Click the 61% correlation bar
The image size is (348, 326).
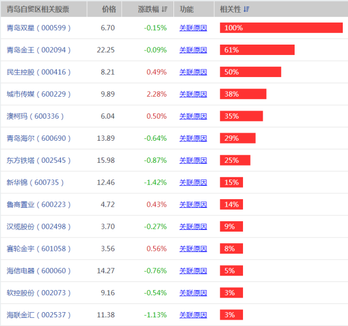[x=257, y=50]
